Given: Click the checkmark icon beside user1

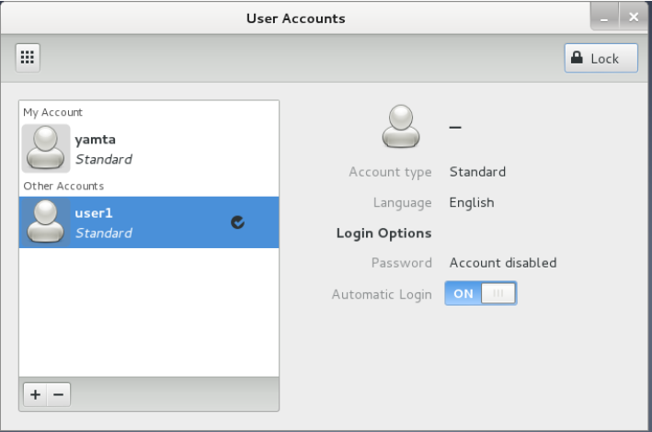Looking at the screenshot, I should tap(237, 222).
